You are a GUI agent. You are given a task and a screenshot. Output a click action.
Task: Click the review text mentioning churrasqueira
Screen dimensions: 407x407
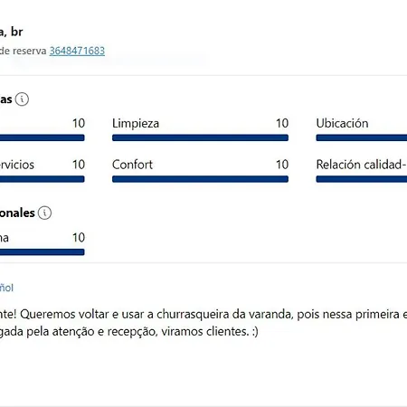point(203,314)
